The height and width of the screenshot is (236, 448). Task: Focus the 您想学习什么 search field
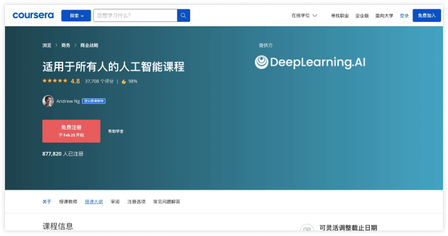pyautogui.click(x=135, y=16)
